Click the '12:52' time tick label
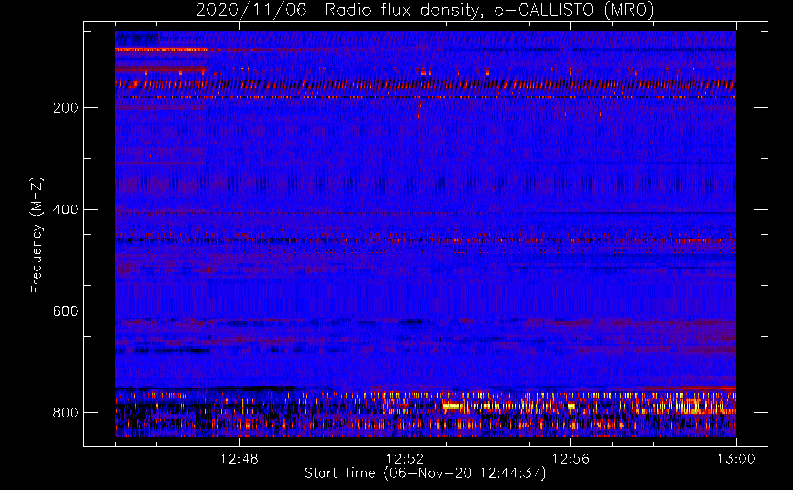 coord(405,459)
